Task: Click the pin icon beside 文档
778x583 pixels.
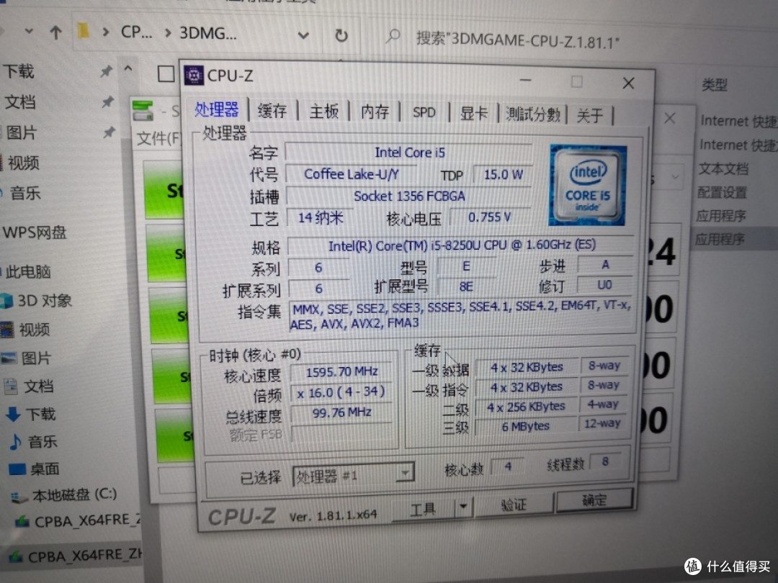Action: (x=107, y=102)
